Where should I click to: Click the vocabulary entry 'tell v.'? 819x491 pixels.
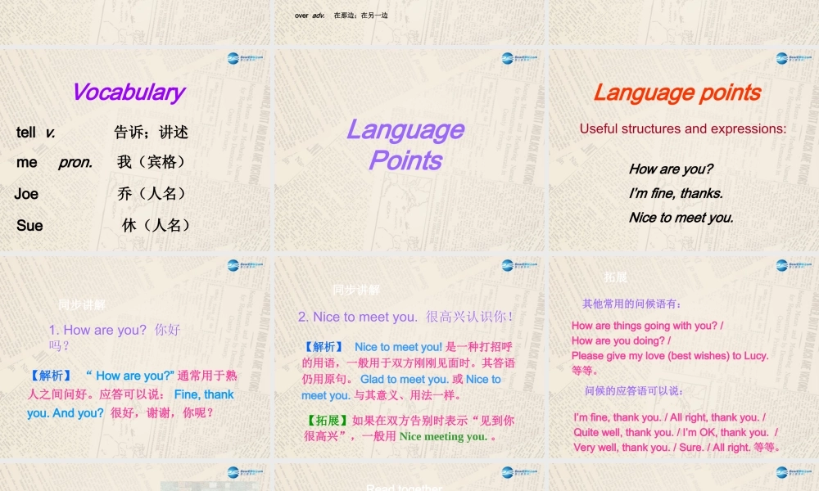36,132
